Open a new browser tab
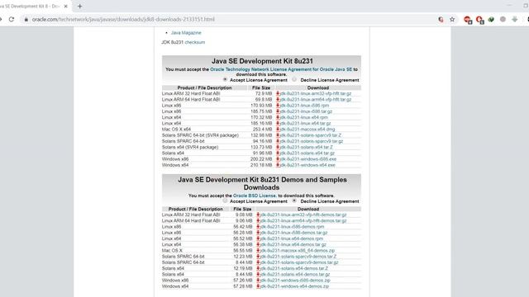529x297 pixels. click(x=79, y=6)
